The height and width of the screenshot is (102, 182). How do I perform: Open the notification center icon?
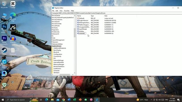[x=178, y=100]
